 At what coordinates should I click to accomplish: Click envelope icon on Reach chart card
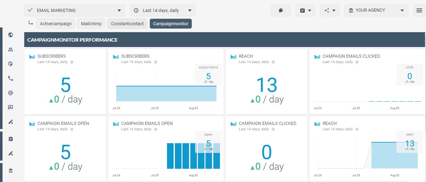317,124
